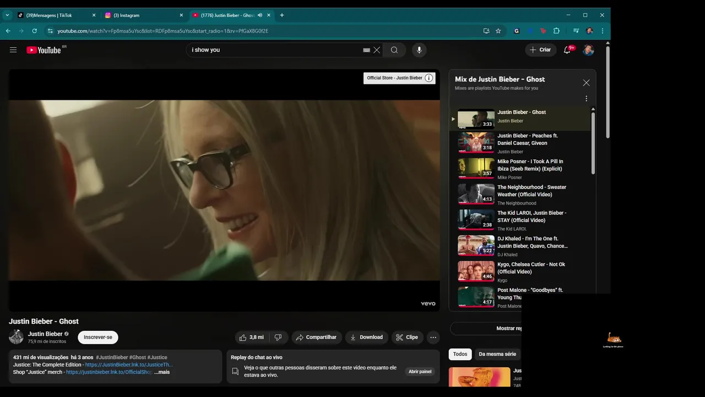
Task: Click the #Ghost hashtag
Action: click(x=138, y=357)
